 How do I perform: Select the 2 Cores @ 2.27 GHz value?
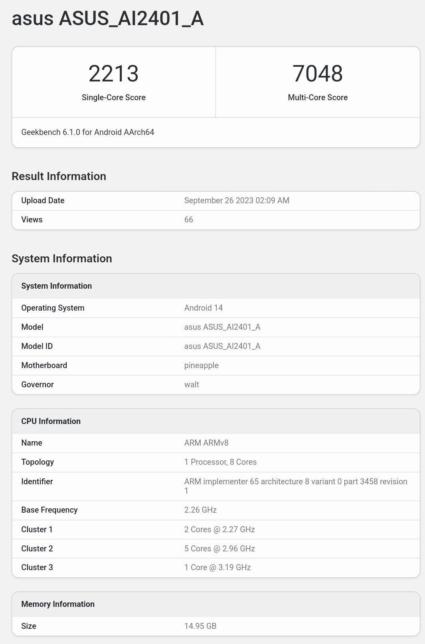tap(219, 529)
